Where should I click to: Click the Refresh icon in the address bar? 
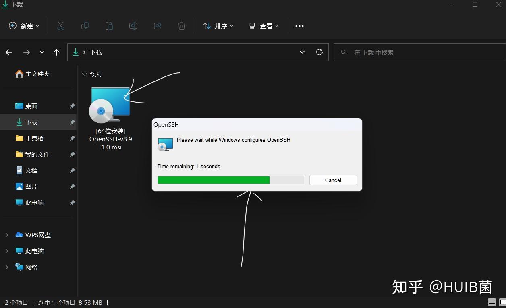click(319, 52)
